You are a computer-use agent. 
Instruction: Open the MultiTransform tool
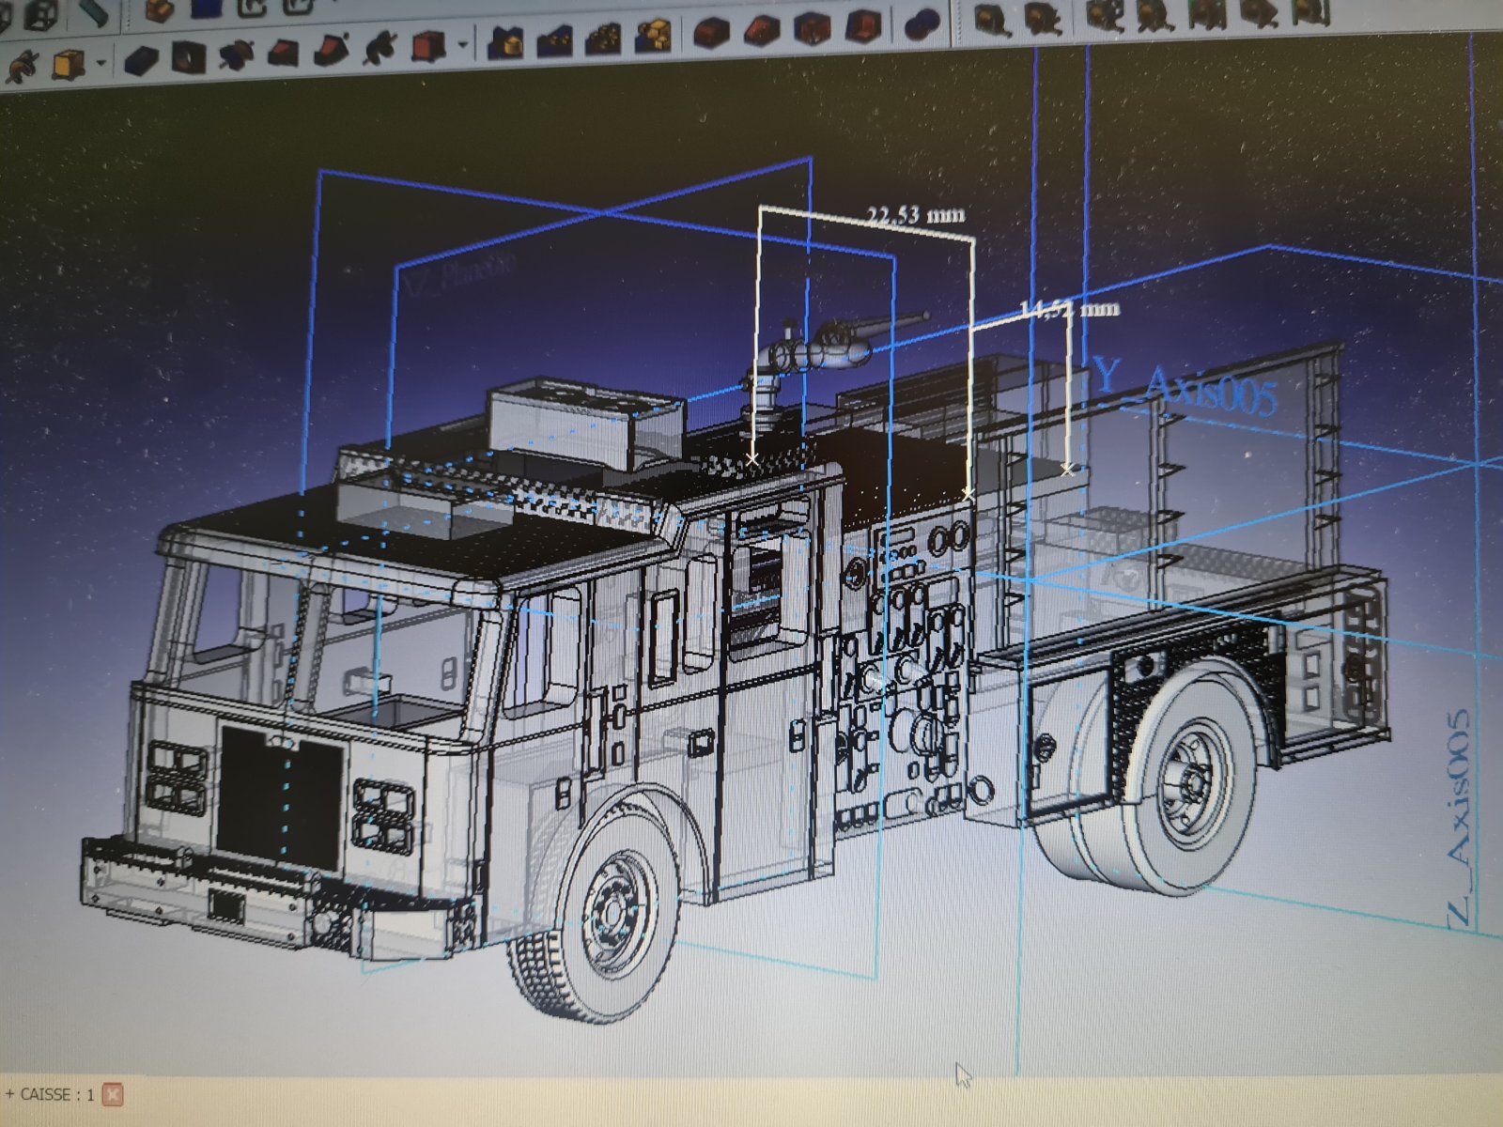pos(652,36)
